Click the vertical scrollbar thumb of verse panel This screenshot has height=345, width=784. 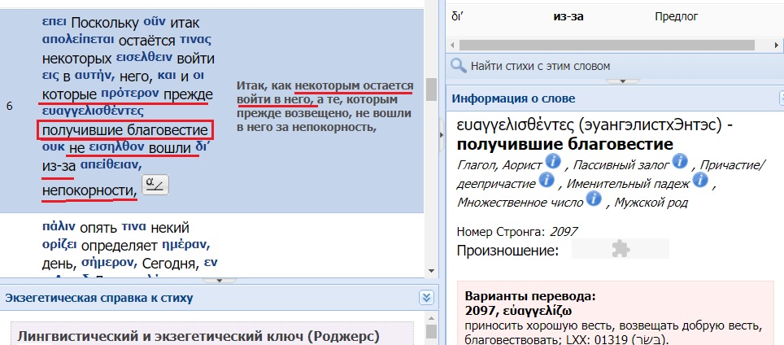coord(431,89)
